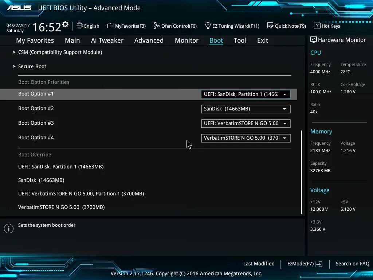
Task: Switch to the Main tab
Action: tap(72, 40)
